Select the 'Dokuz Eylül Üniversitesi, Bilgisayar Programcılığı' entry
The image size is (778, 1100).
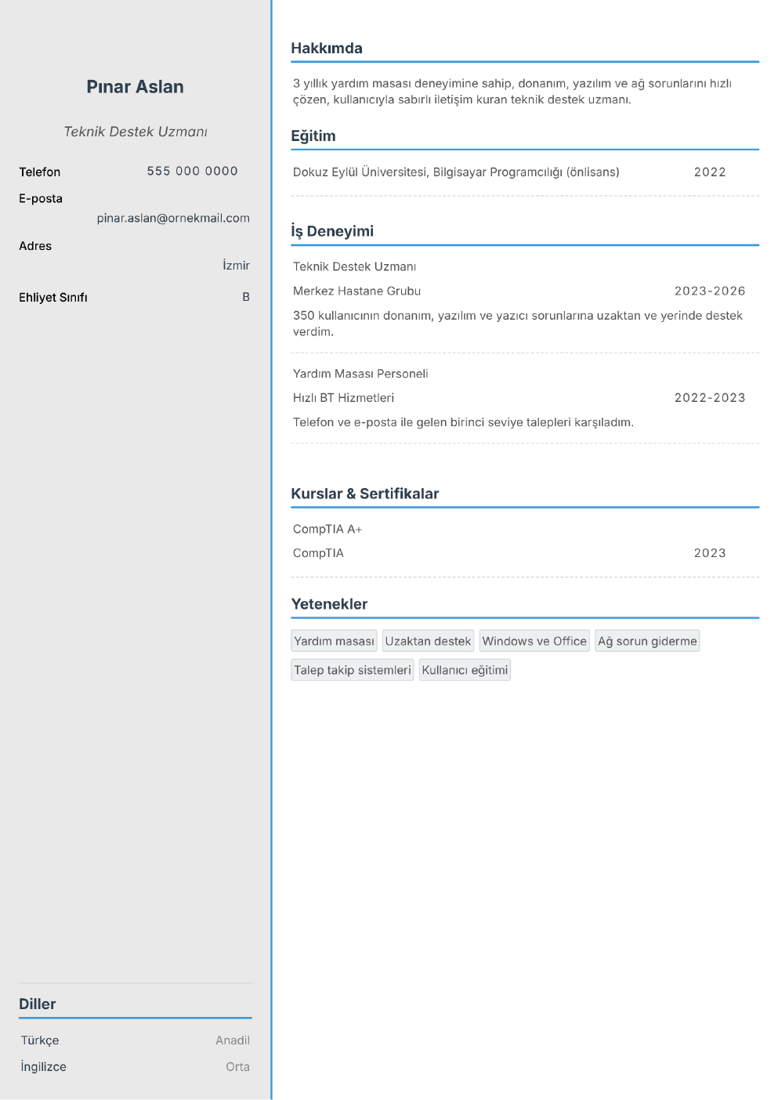pyautogui.click(x=456, y=172)
